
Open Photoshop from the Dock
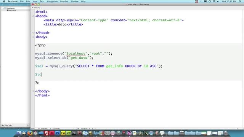58,133
